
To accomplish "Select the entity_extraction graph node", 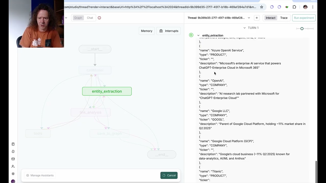I will [107, 91].
